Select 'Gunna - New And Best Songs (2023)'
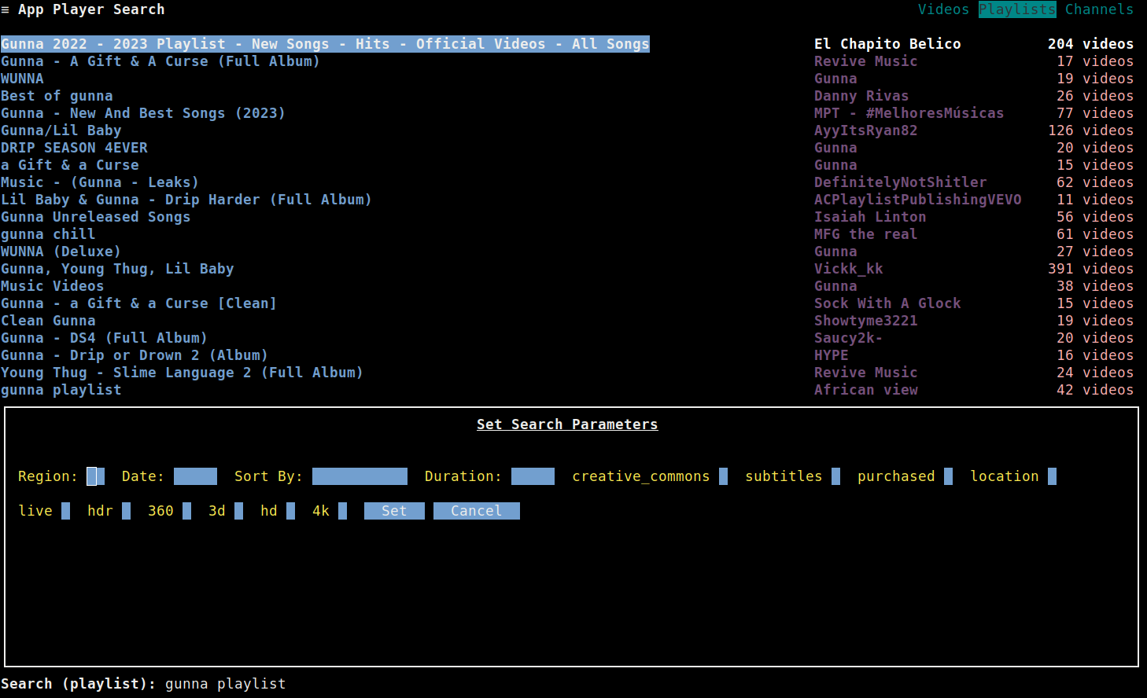Image resolution: width=1147 pixels, height=698 pixels. [143, 113]
